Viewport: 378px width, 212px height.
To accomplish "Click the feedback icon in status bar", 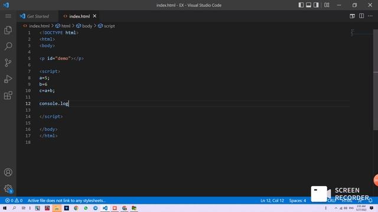I will coord(360,200).
